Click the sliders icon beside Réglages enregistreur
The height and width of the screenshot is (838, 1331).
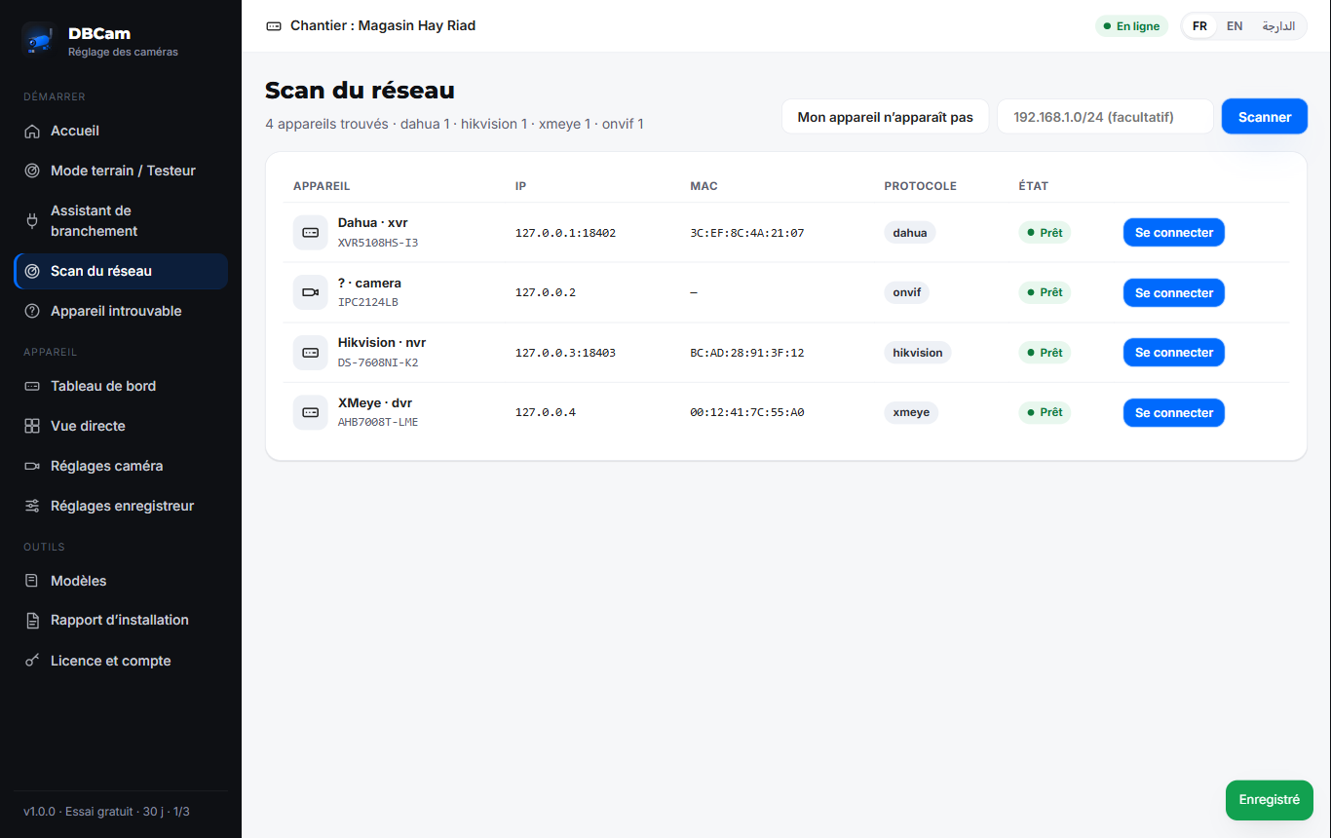[x=32, y=507]
